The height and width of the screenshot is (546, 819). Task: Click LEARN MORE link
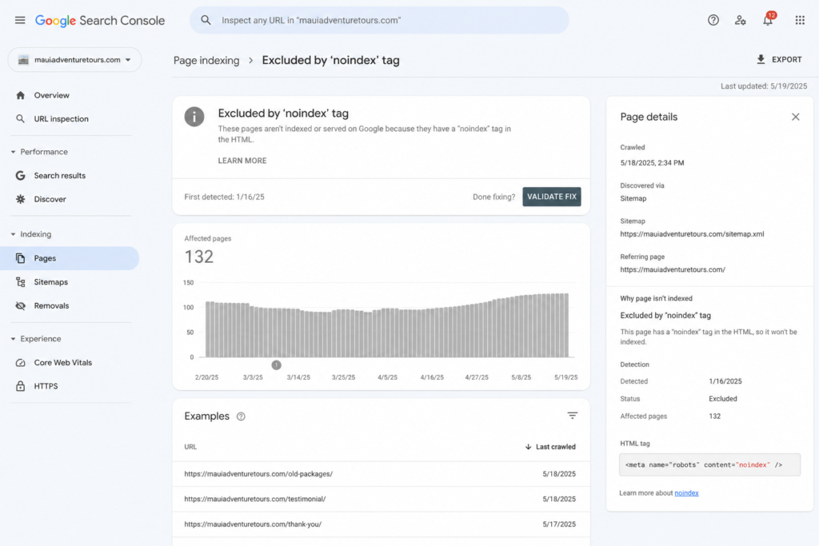242,161
